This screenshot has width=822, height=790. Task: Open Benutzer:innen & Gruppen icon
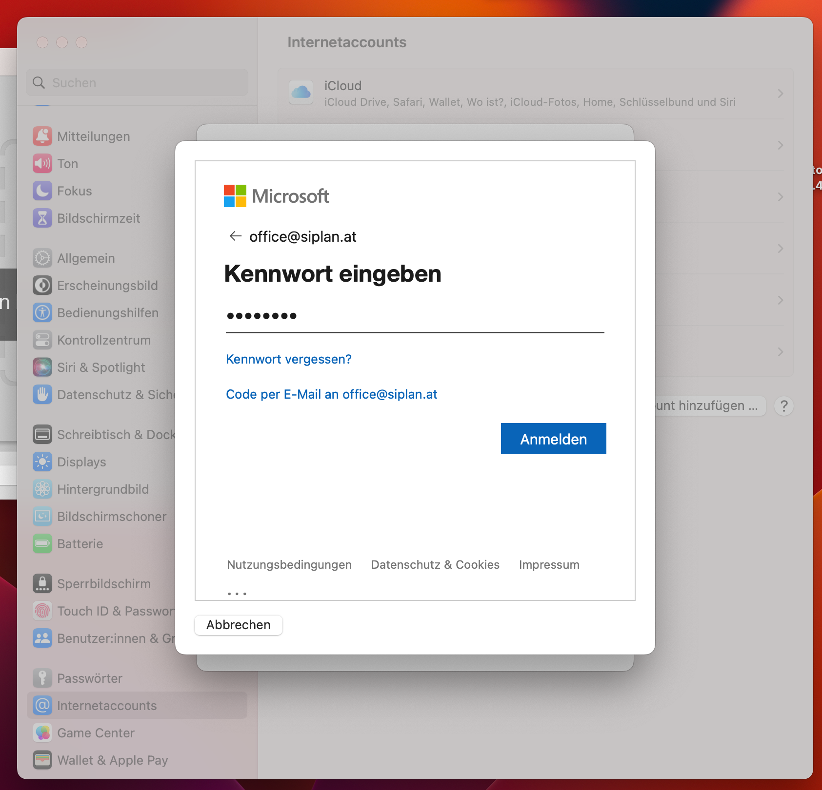coord(42,638)
